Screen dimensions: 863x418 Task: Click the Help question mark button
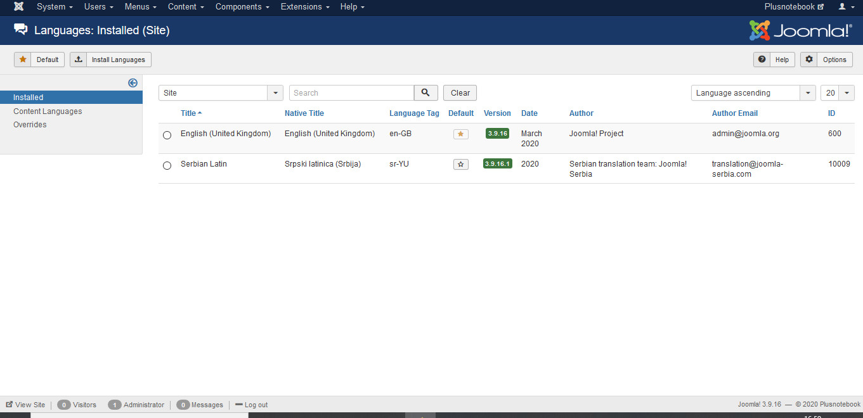click(774, 60)
